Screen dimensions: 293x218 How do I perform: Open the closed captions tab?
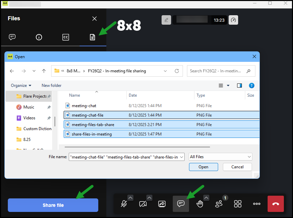(66, 37)
